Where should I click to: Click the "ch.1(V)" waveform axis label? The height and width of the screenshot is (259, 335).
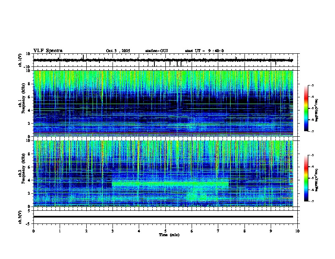[x=20, y=60]
